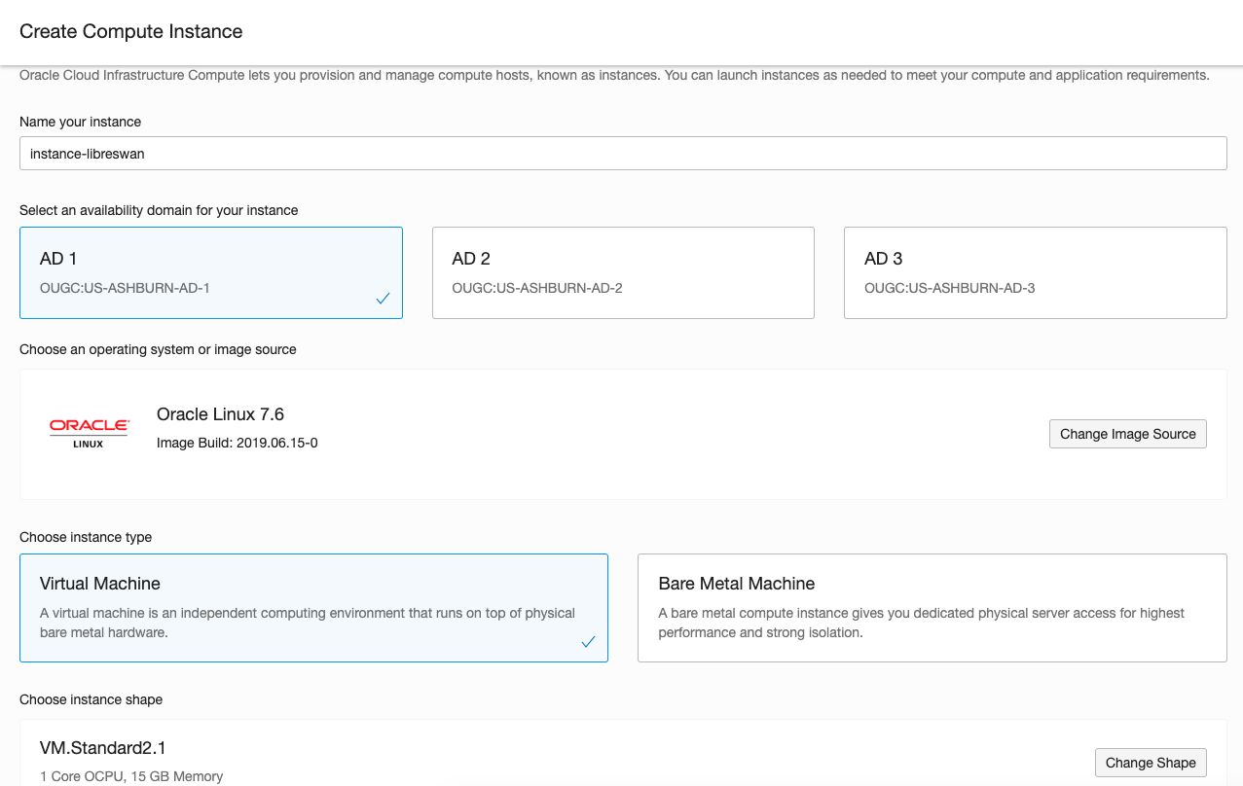Open the Change Shape dialog button

point(1151,763)
